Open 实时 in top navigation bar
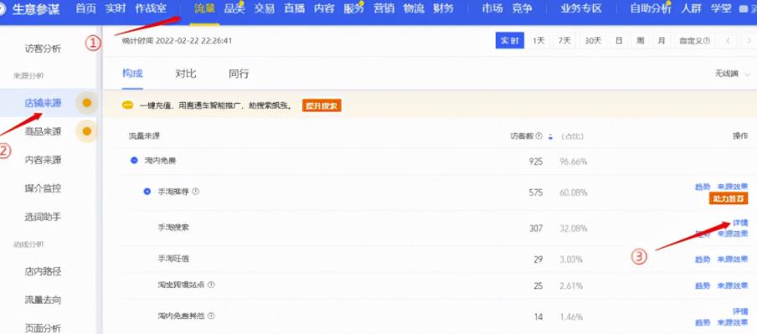Screen dimensions: 757x334 click(x=116, y=8)
